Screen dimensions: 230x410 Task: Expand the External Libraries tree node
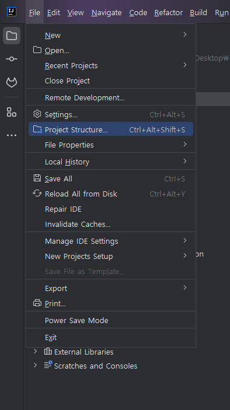click(x=36, y=352)
